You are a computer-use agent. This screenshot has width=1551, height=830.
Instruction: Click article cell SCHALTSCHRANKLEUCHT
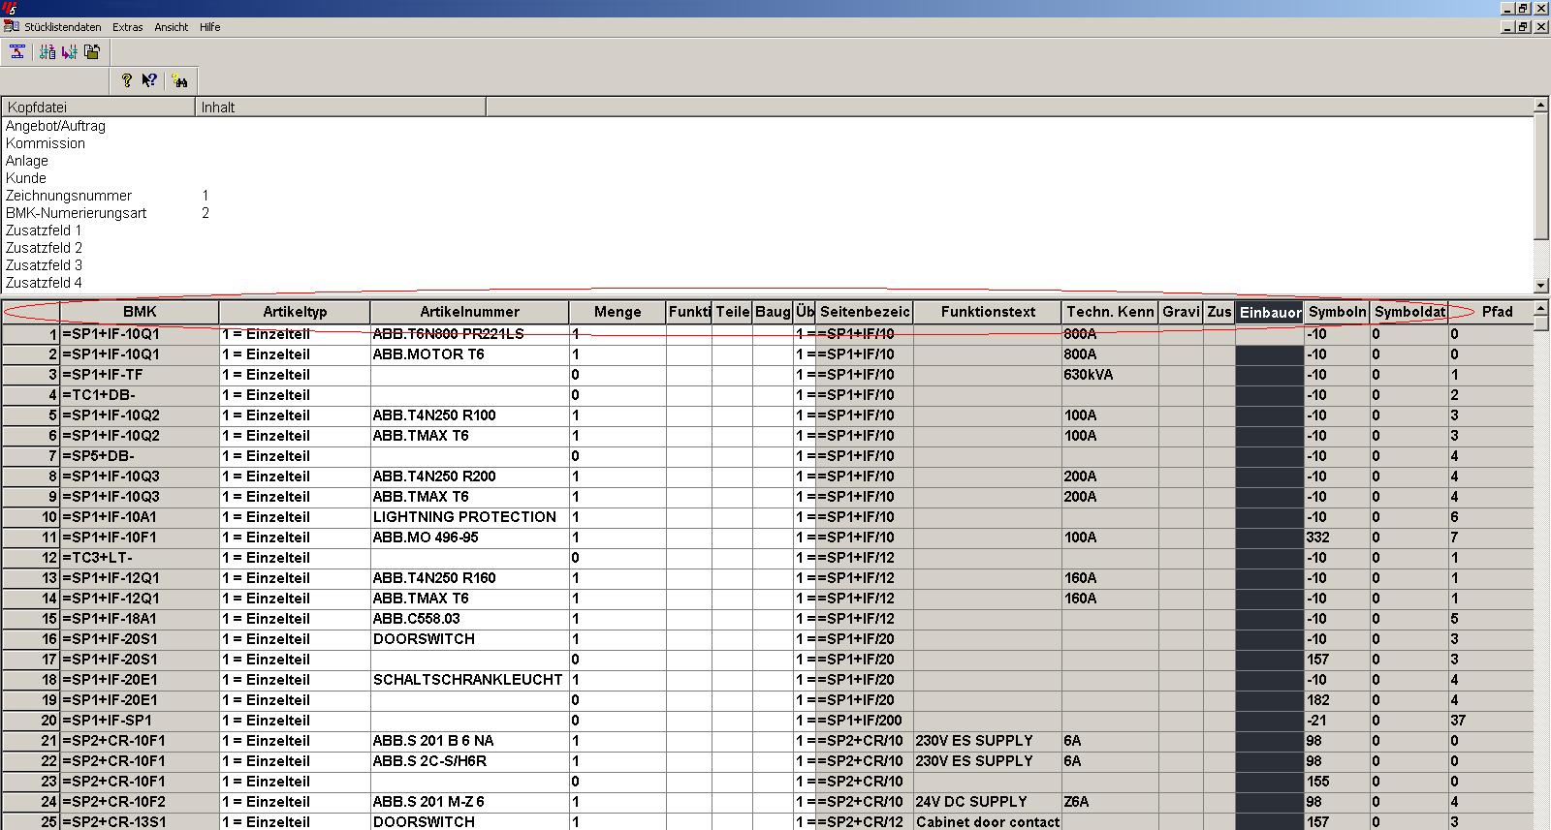pyautogui.click(x=469, y=680)
